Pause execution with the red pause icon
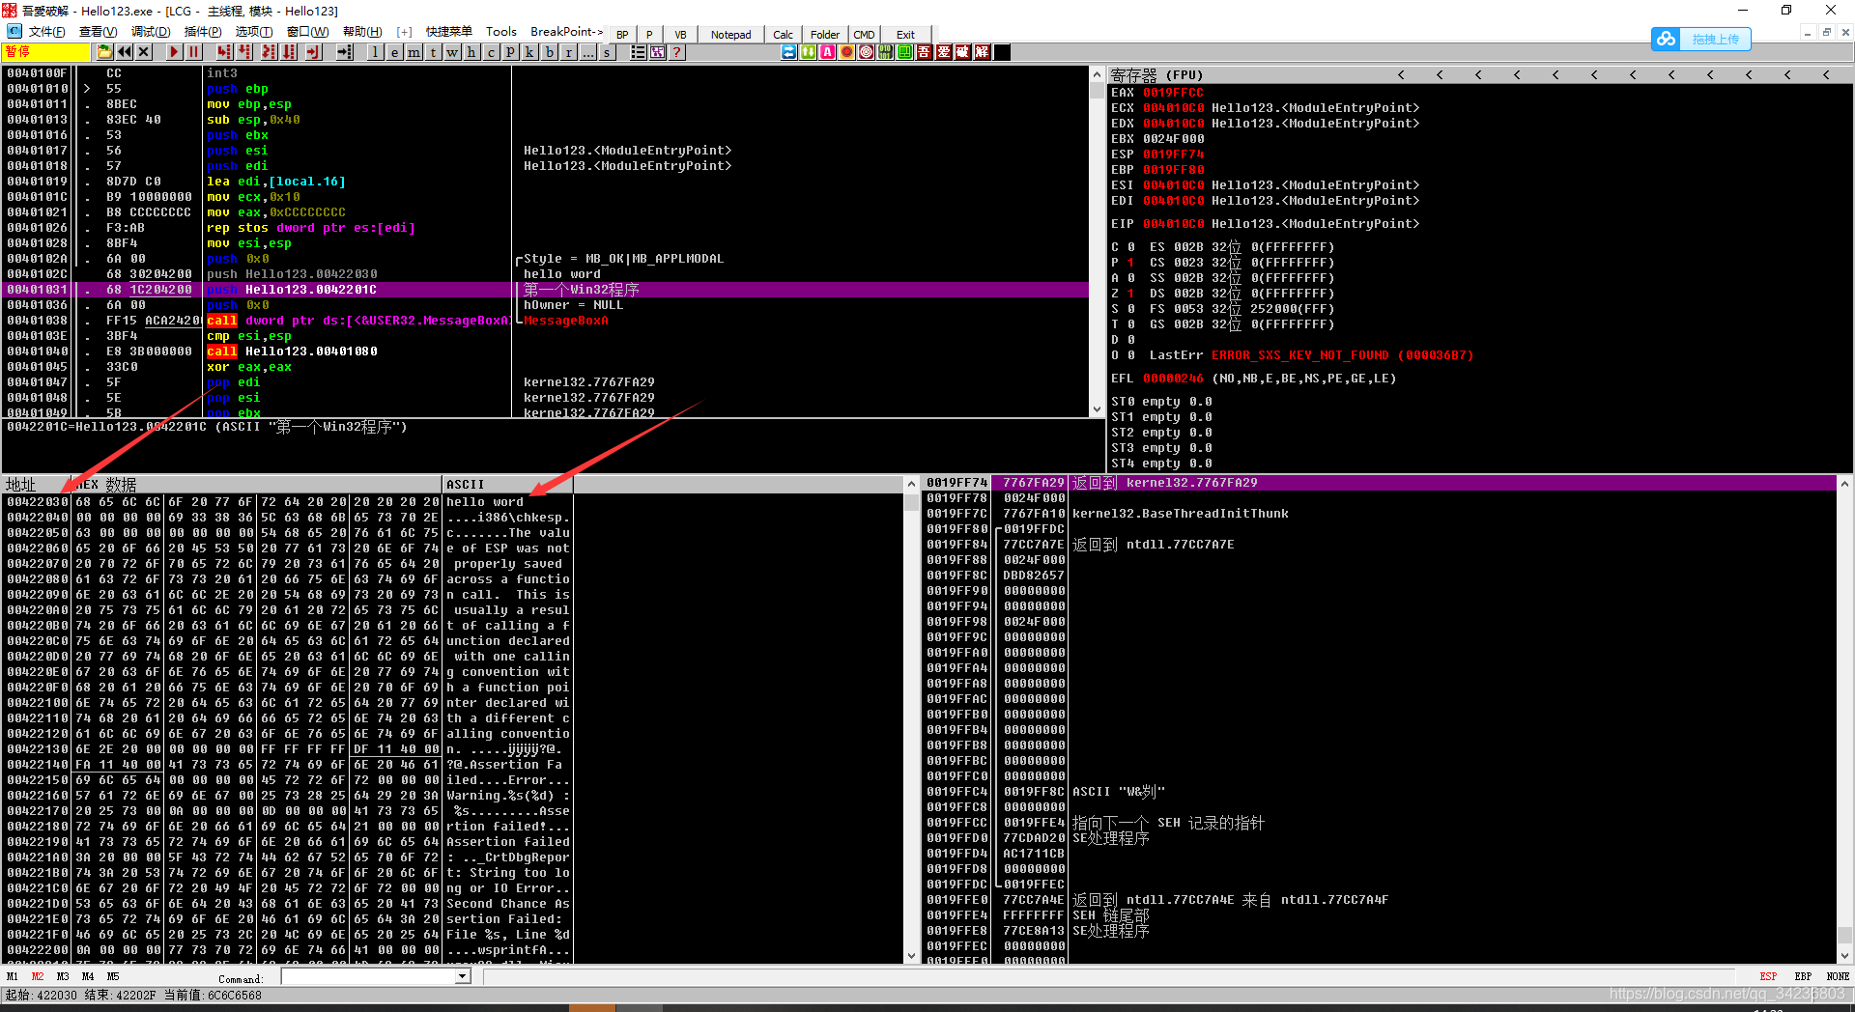 coord(193,52)
